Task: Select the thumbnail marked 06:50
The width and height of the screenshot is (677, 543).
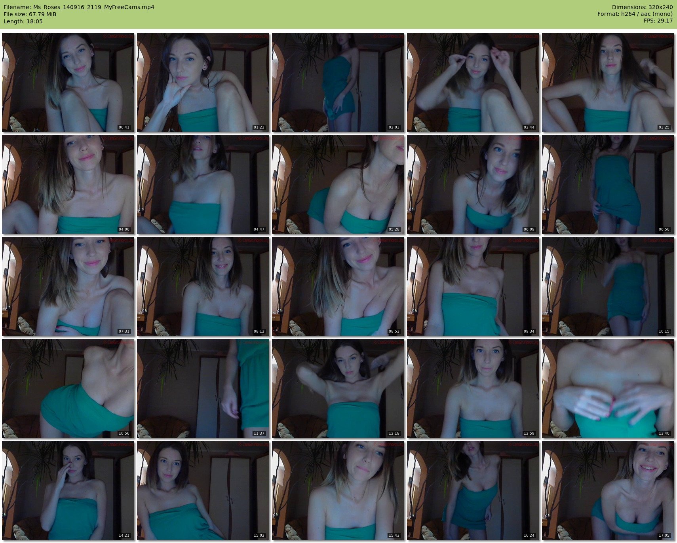Action: pyautogui.click(x=608, y=184)
